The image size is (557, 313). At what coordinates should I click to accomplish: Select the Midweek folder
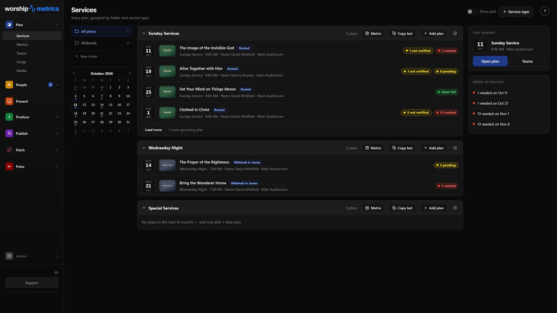click(102, 43)
